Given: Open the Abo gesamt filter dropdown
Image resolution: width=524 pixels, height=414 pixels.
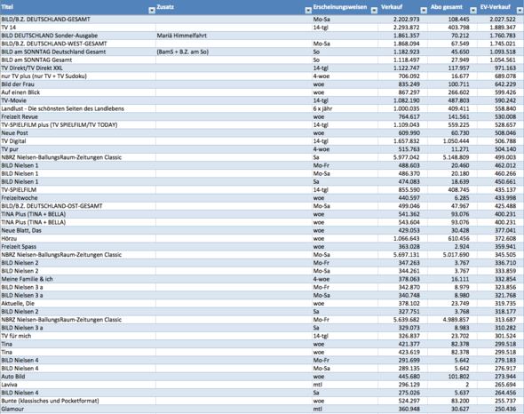Looking at the screenshot, I should point(473,11).
